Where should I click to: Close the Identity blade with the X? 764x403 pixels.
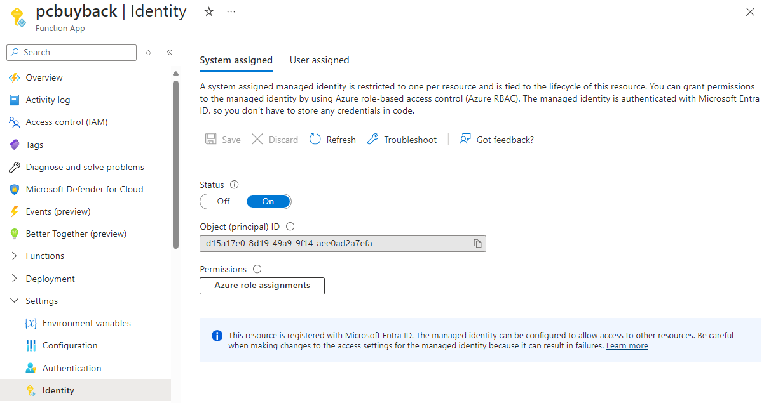[x=749, y=11]
